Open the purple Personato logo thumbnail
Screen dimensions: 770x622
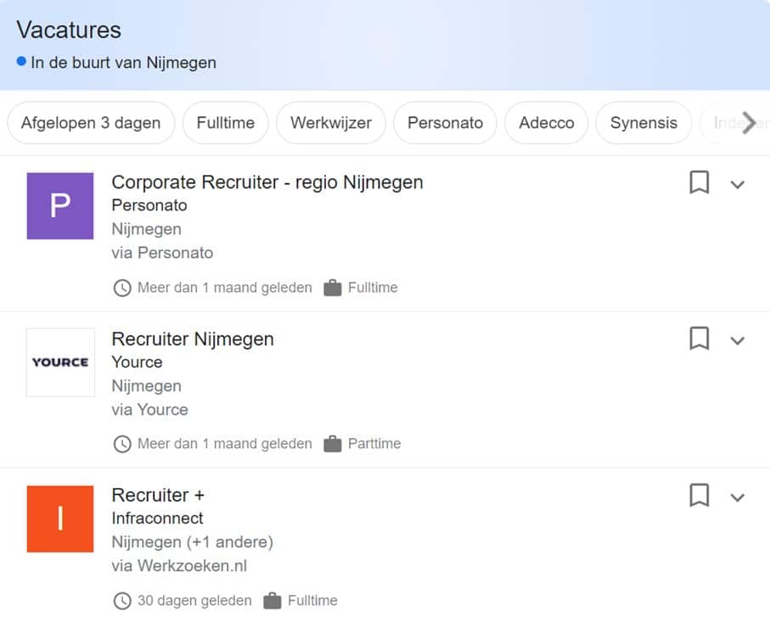60,205
